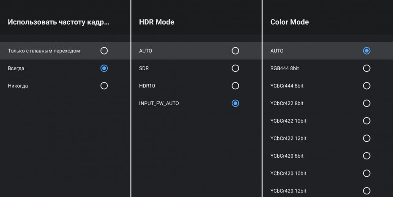Viewport: 393px width, 197px height.
Task: Pick YCbCr420 12bit color mode
Action: [366, 191]
